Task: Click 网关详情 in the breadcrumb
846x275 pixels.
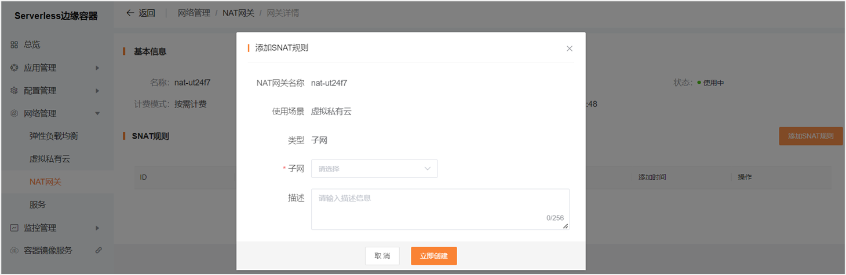Action: tap(283, 13)
